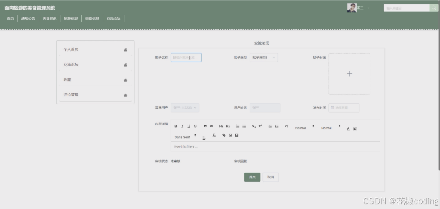Open the text color picker

[348, 129]
